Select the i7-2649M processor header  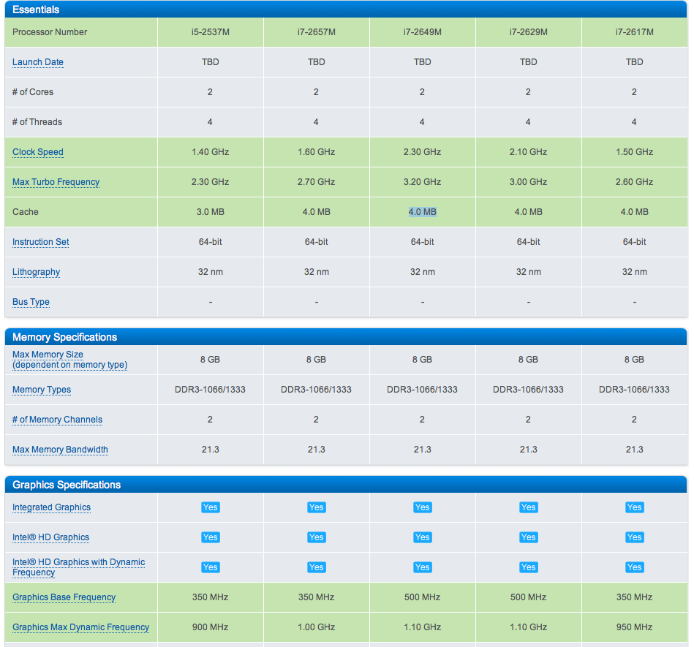click(422, 32)
